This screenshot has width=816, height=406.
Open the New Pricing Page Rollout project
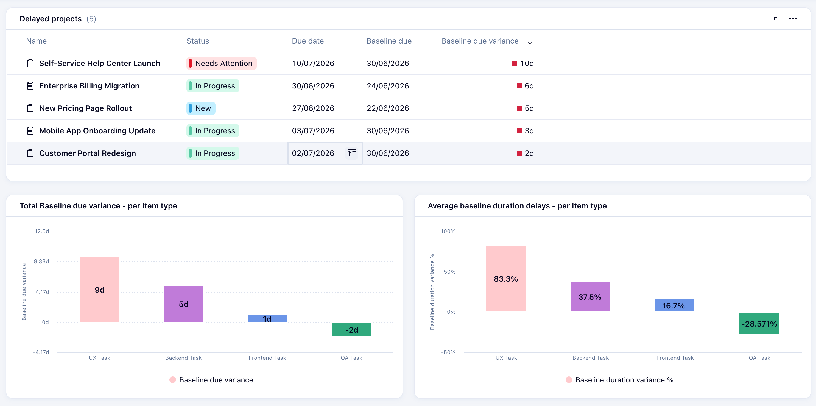pos(86,108)
